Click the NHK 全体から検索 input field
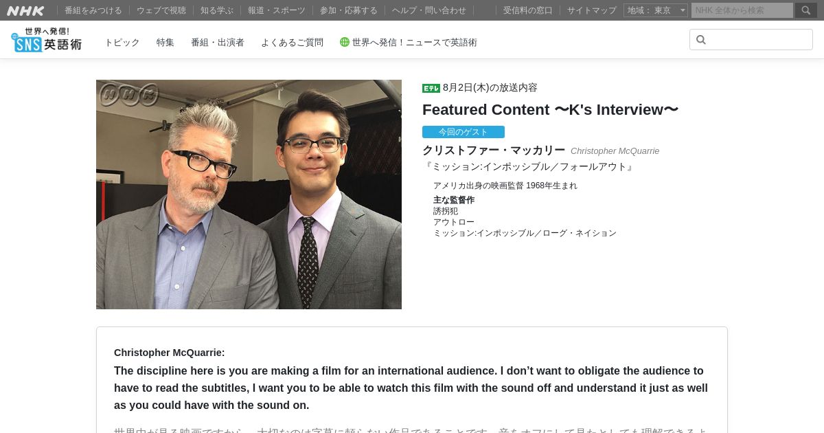 pyautogui.click(x=742, y=10)
